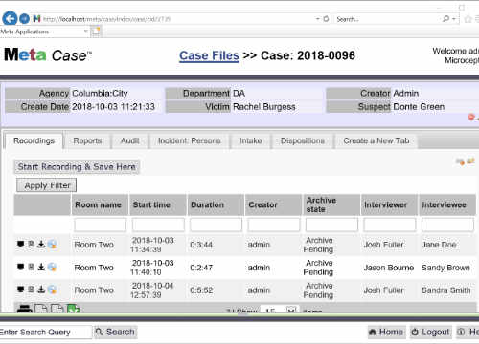Image resolution: width=479 pixels, height=344 pixels.
Task: Open the dropdown arrow beside the browser search magnifier
Action: pos(453,19)
